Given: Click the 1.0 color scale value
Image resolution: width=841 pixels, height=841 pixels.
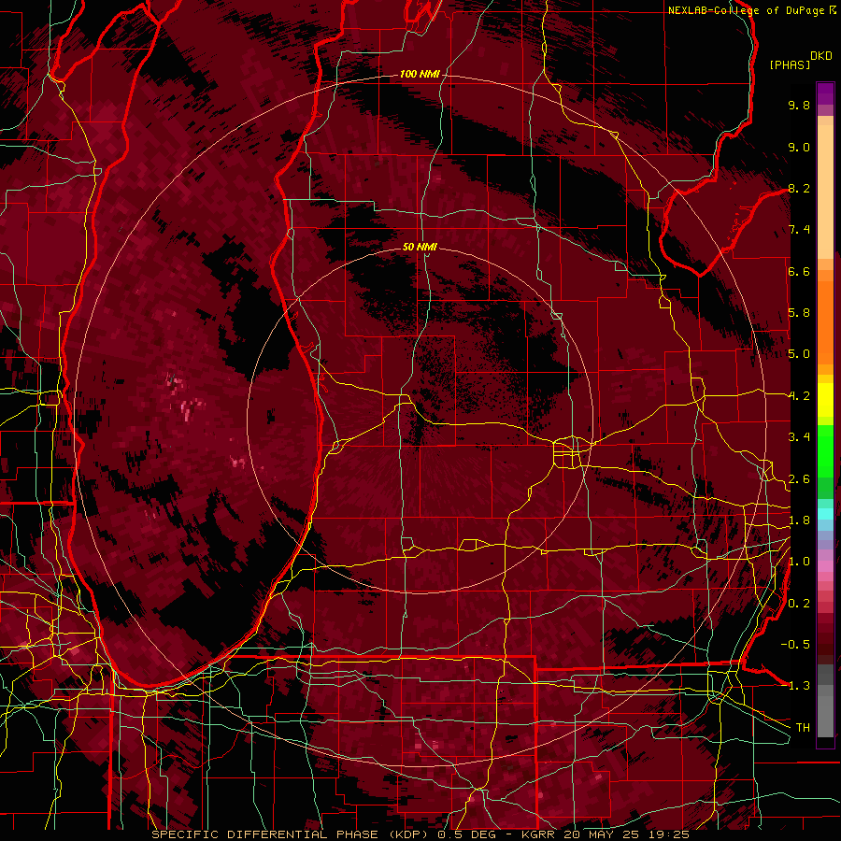Looking at the screenshot, I should (799, 562).
